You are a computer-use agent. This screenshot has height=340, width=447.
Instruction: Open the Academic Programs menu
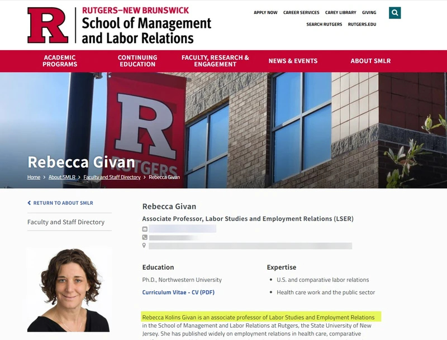(x=60, y=61)
